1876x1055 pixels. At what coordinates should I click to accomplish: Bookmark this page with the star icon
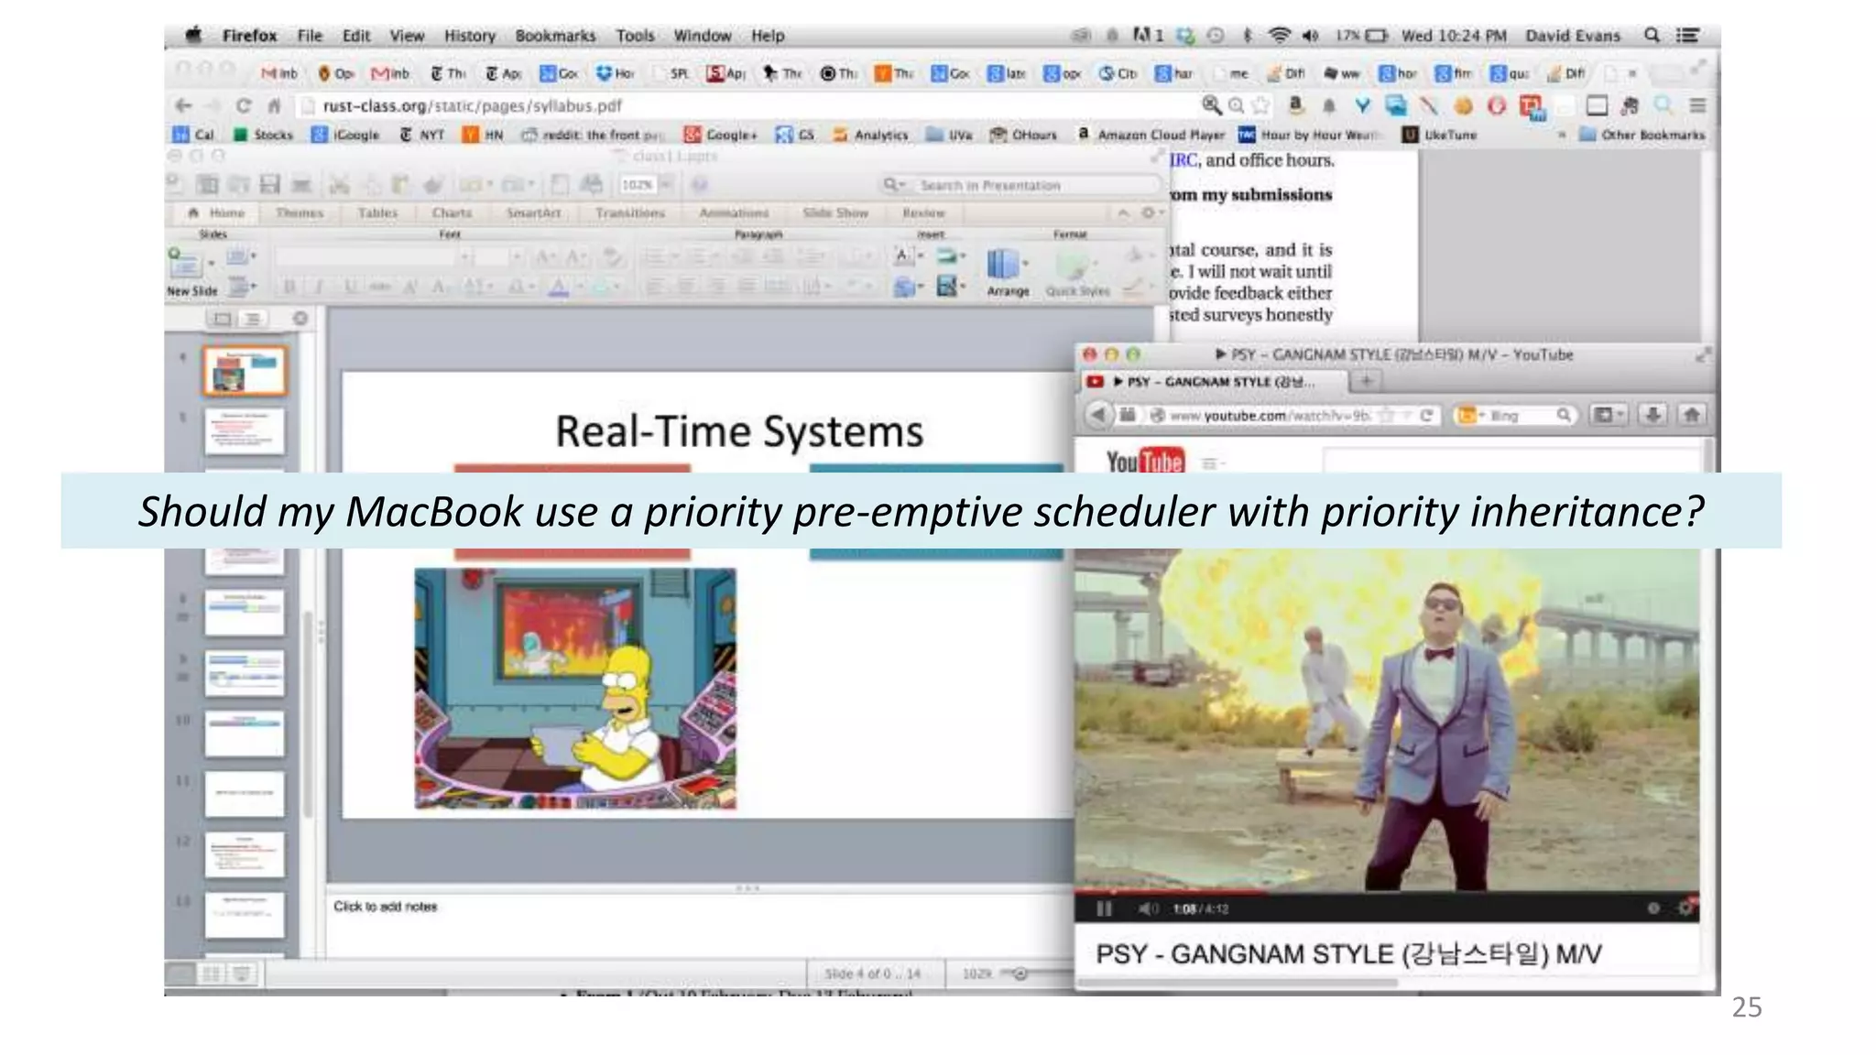[x=1261, y=105]
